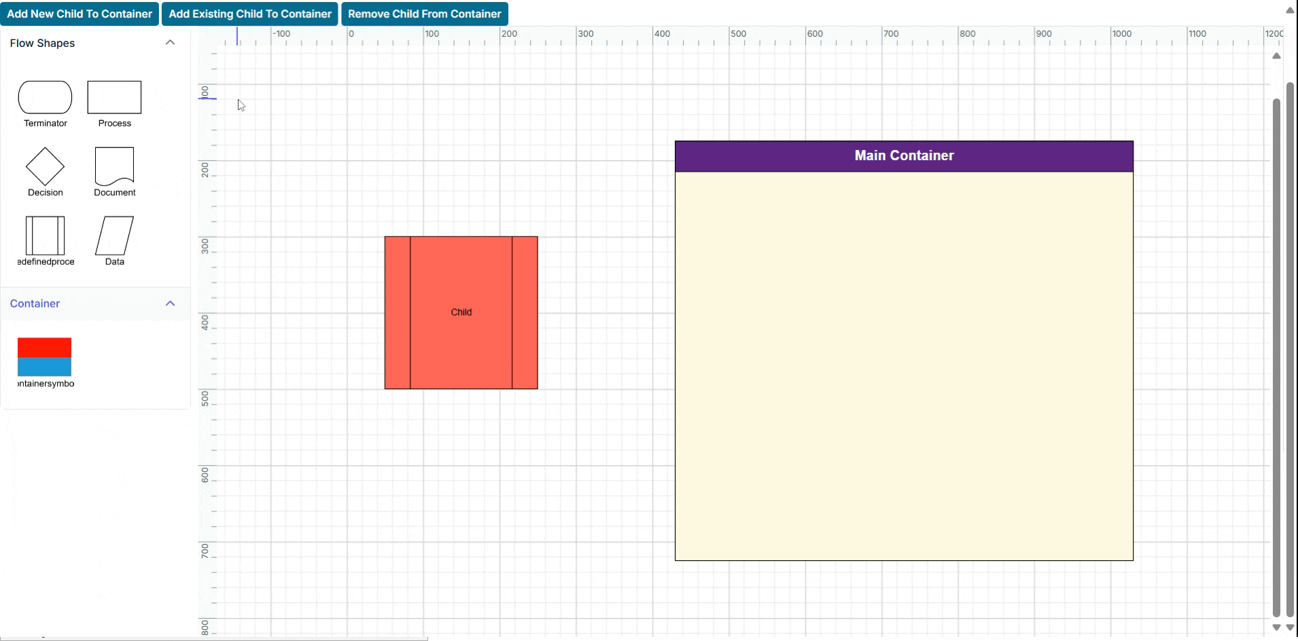
Task: Select the Terminator shape in the palette
Action: (45, 97)
